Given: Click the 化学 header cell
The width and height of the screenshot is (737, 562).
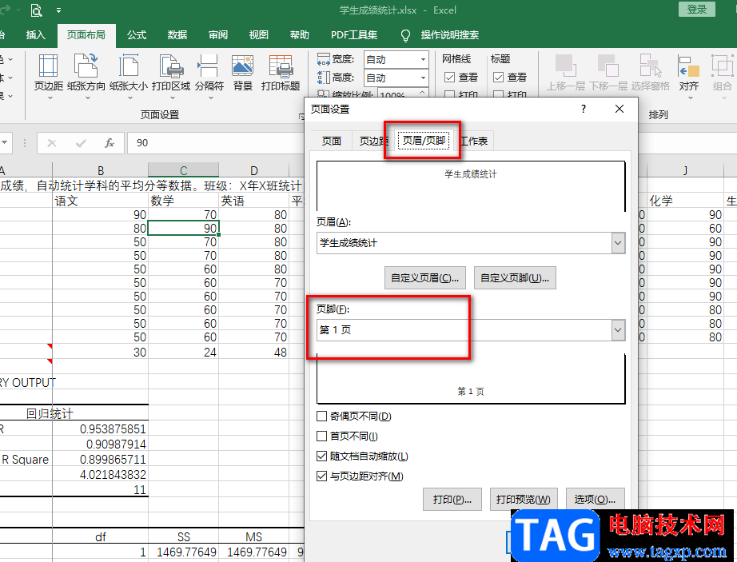Looking at the screenshot, I should click(685, 201).
